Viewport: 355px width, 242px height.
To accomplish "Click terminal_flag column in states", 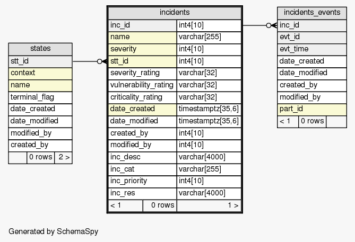I will pyautogui.click(x=40, y=97).
